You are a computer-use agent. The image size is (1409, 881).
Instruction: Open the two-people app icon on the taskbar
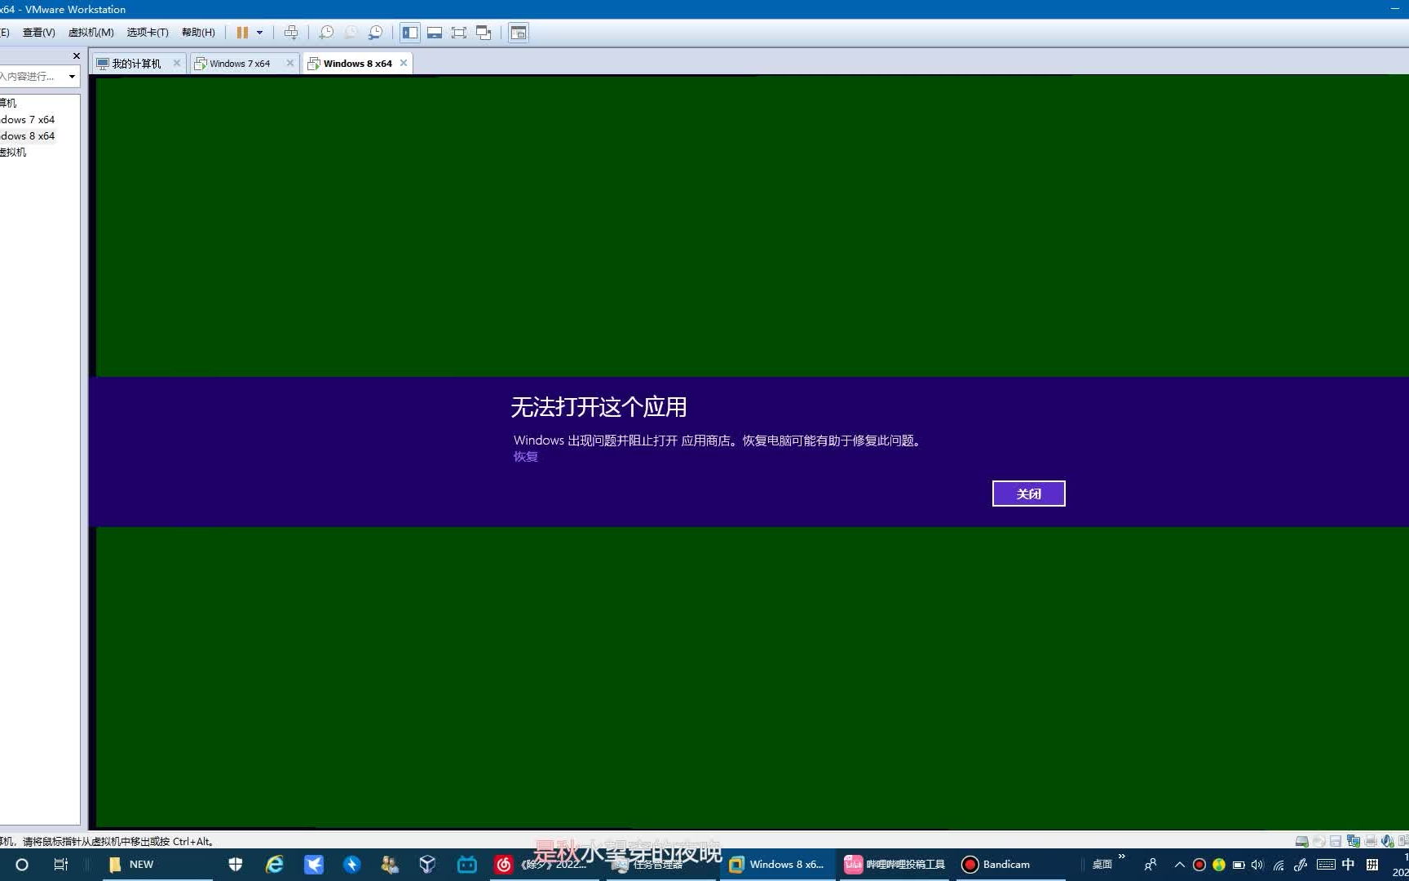tap(390, 865)
